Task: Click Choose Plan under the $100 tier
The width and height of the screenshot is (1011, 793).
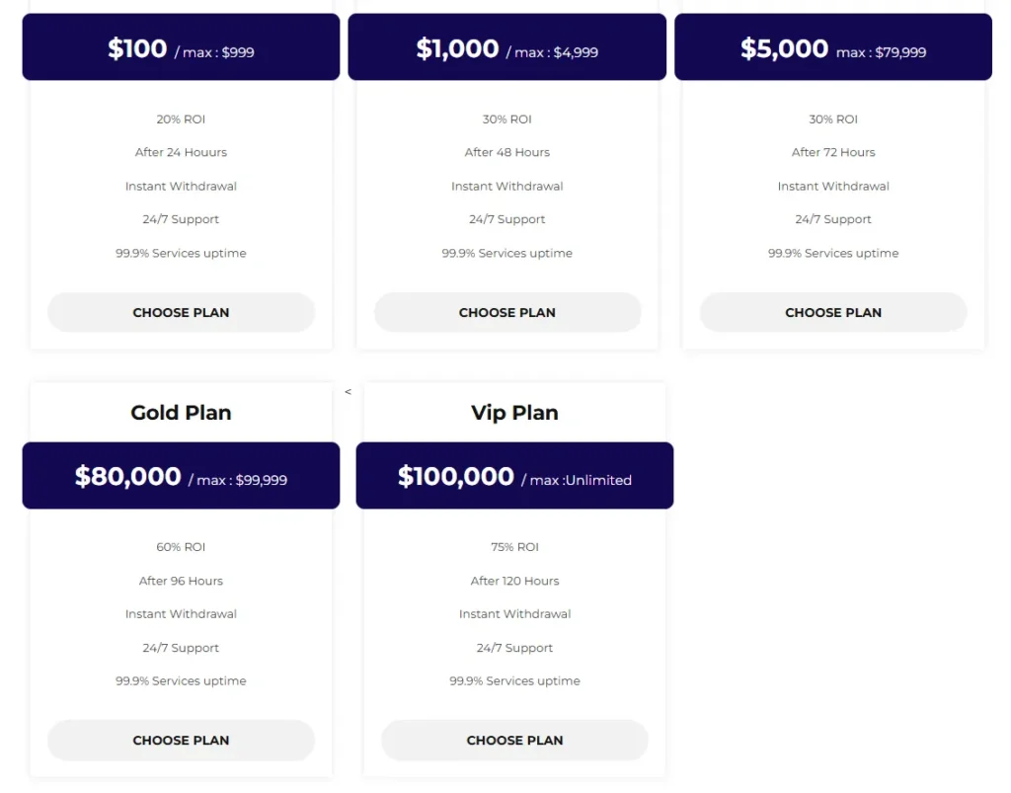Action: [181, 312]
